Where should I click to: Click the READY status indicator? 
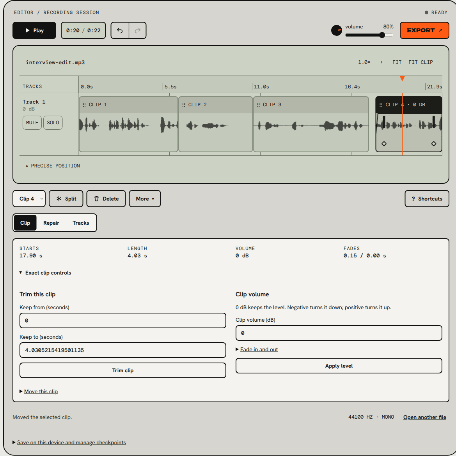(436, 12)
